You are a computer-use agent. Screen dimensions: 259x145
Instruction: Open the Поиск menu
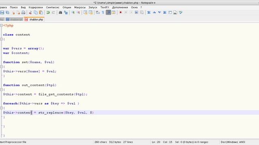tap(14, 7)
